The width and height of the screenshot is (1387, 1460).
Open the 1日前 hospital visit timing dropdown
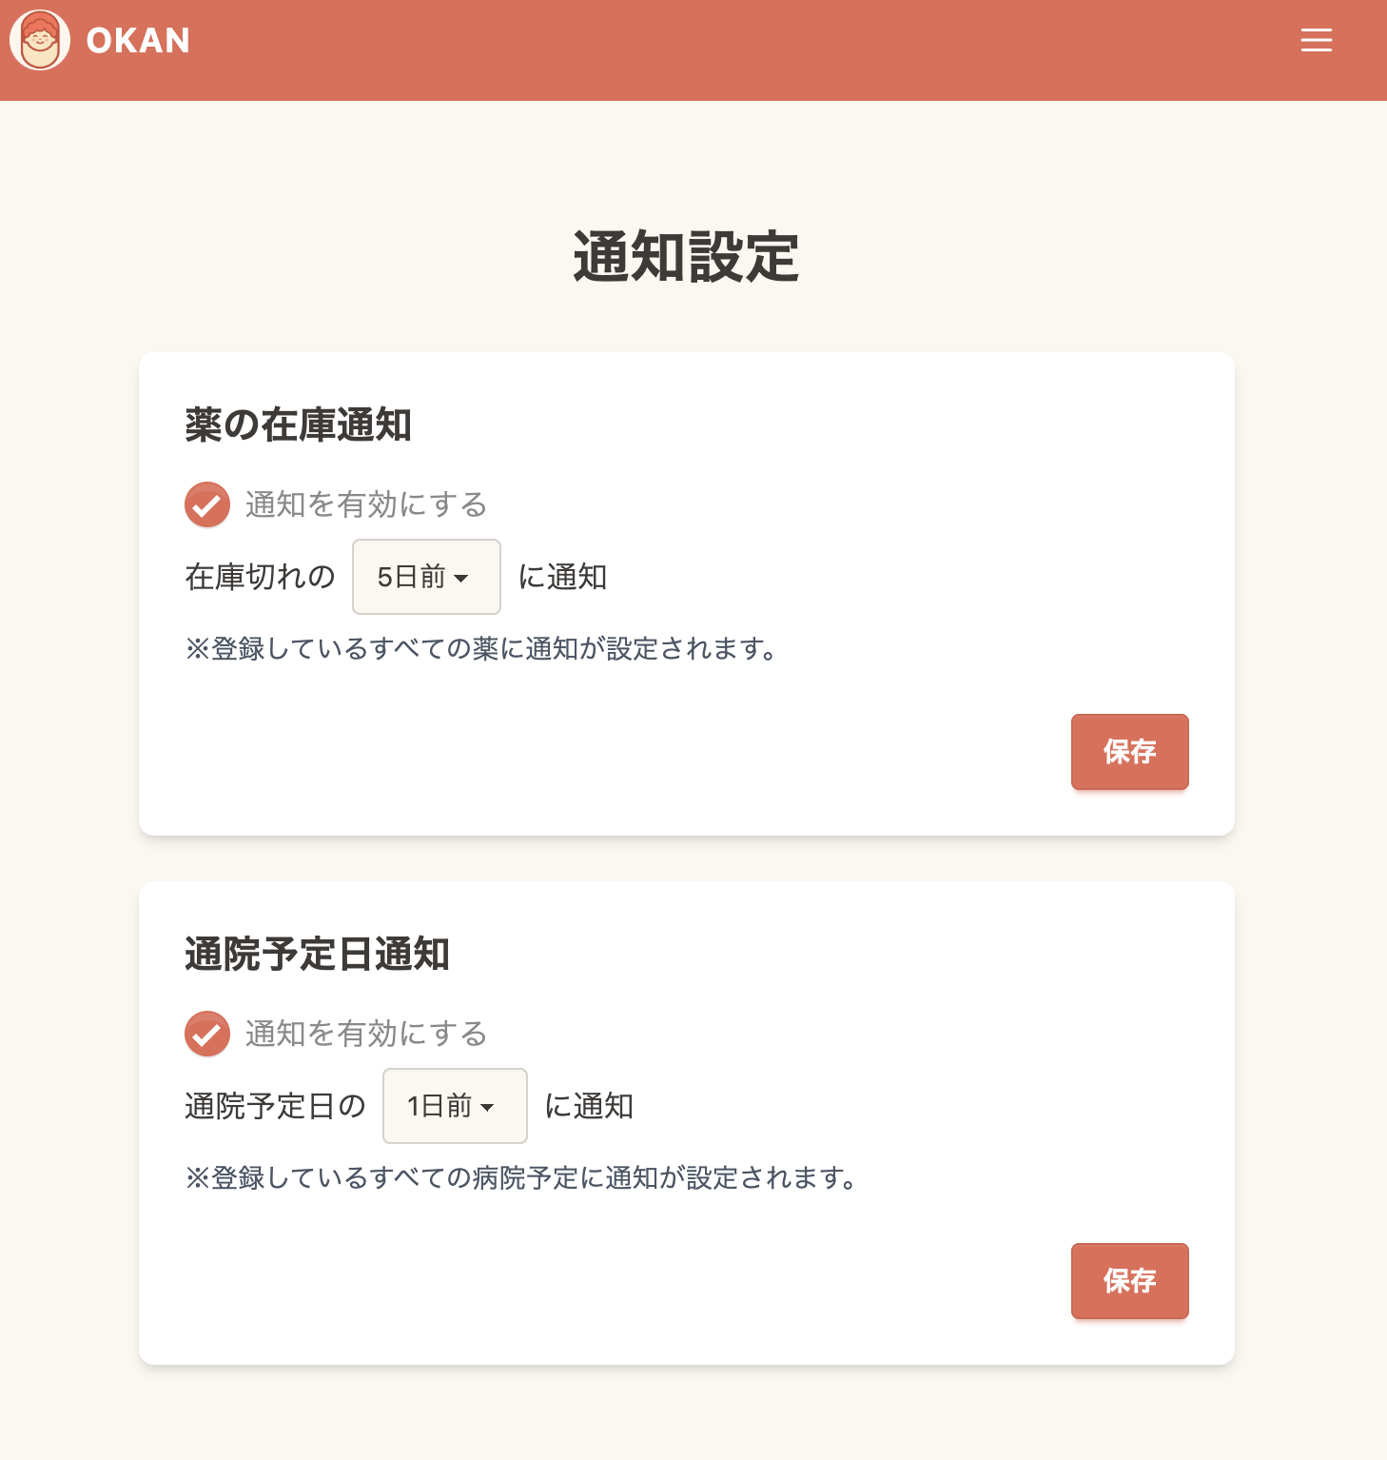[x=454, y=1105]
